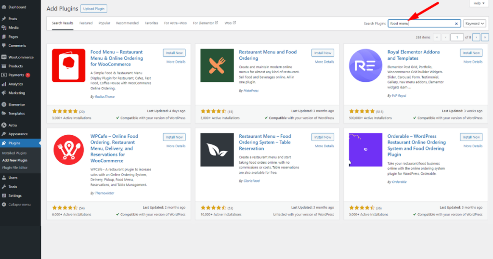
Task: Open the Products box icon
Action: (x=4, y=66)
